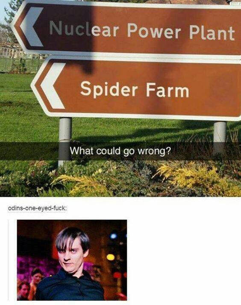This screenshot has height=305, width=241.
Task: Click the left grey signpost pole
Action: click(x=65, y=141)
